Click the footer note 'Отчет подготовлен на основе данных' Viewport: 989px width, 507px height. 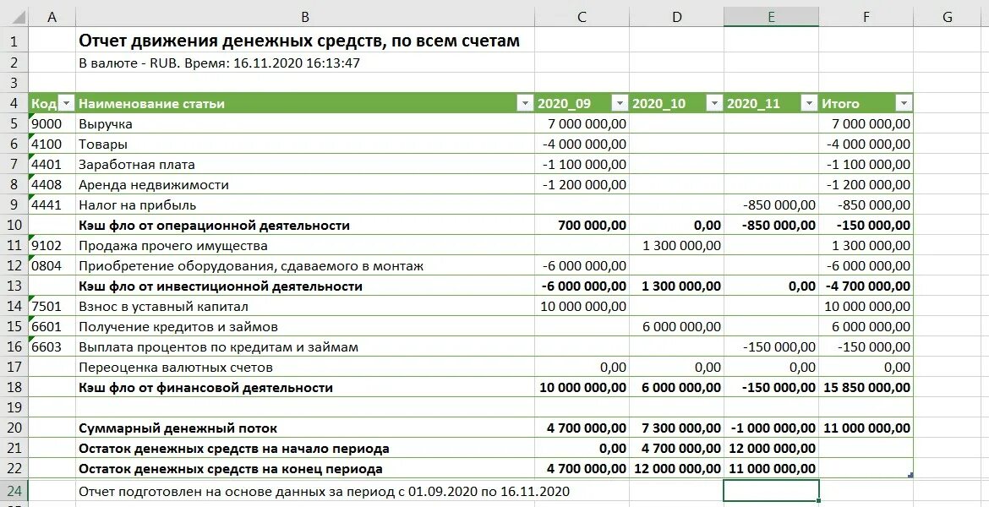(x=325, y=491)
